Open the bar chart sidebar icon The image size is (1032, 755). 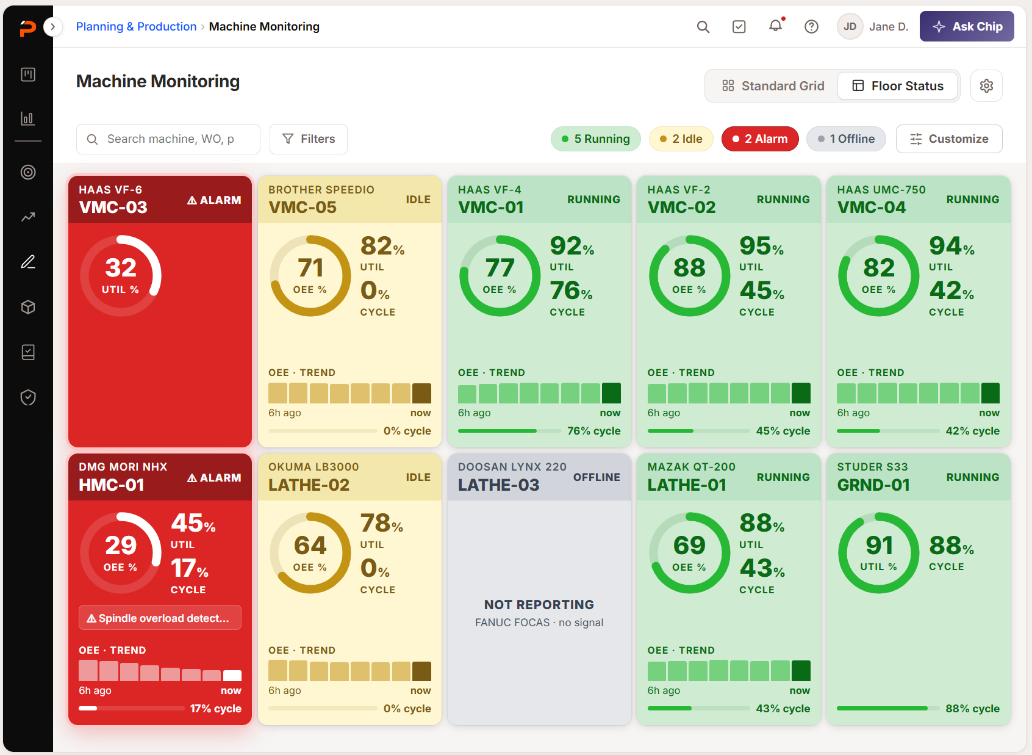click(x=28, y=118)
